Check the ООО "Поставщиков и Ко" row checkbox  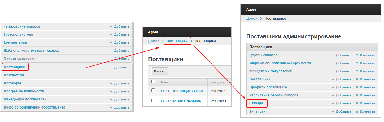click(153, 91)
